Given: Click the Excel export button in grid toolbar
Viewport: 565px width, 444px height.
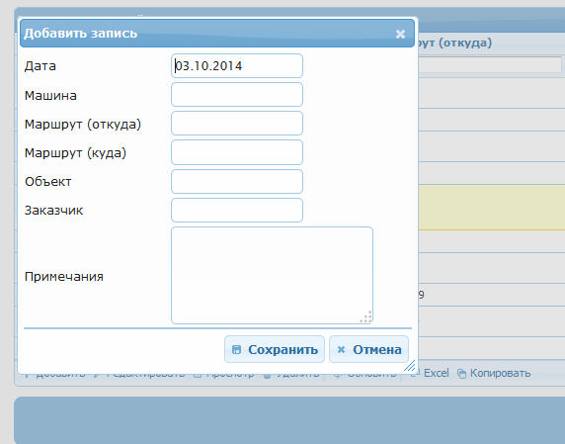Looking at the screenshot, I should click(x=431, y=373).
